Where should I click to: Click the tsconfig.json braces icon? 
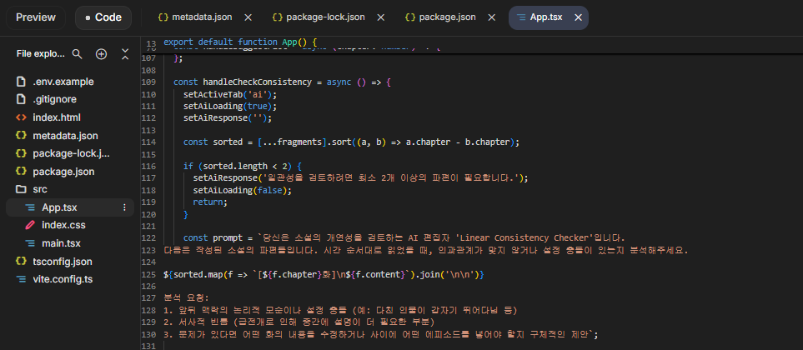coord(21,262)
